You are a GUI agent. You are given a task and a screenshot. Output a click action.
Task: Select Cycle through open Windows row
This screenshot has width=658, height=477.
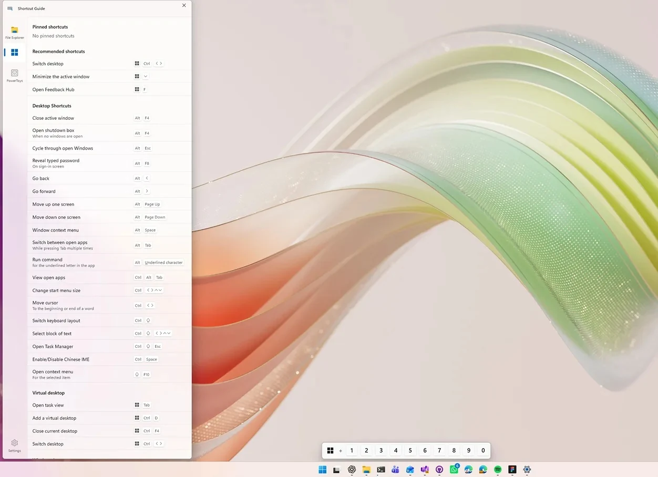point(109,148)
